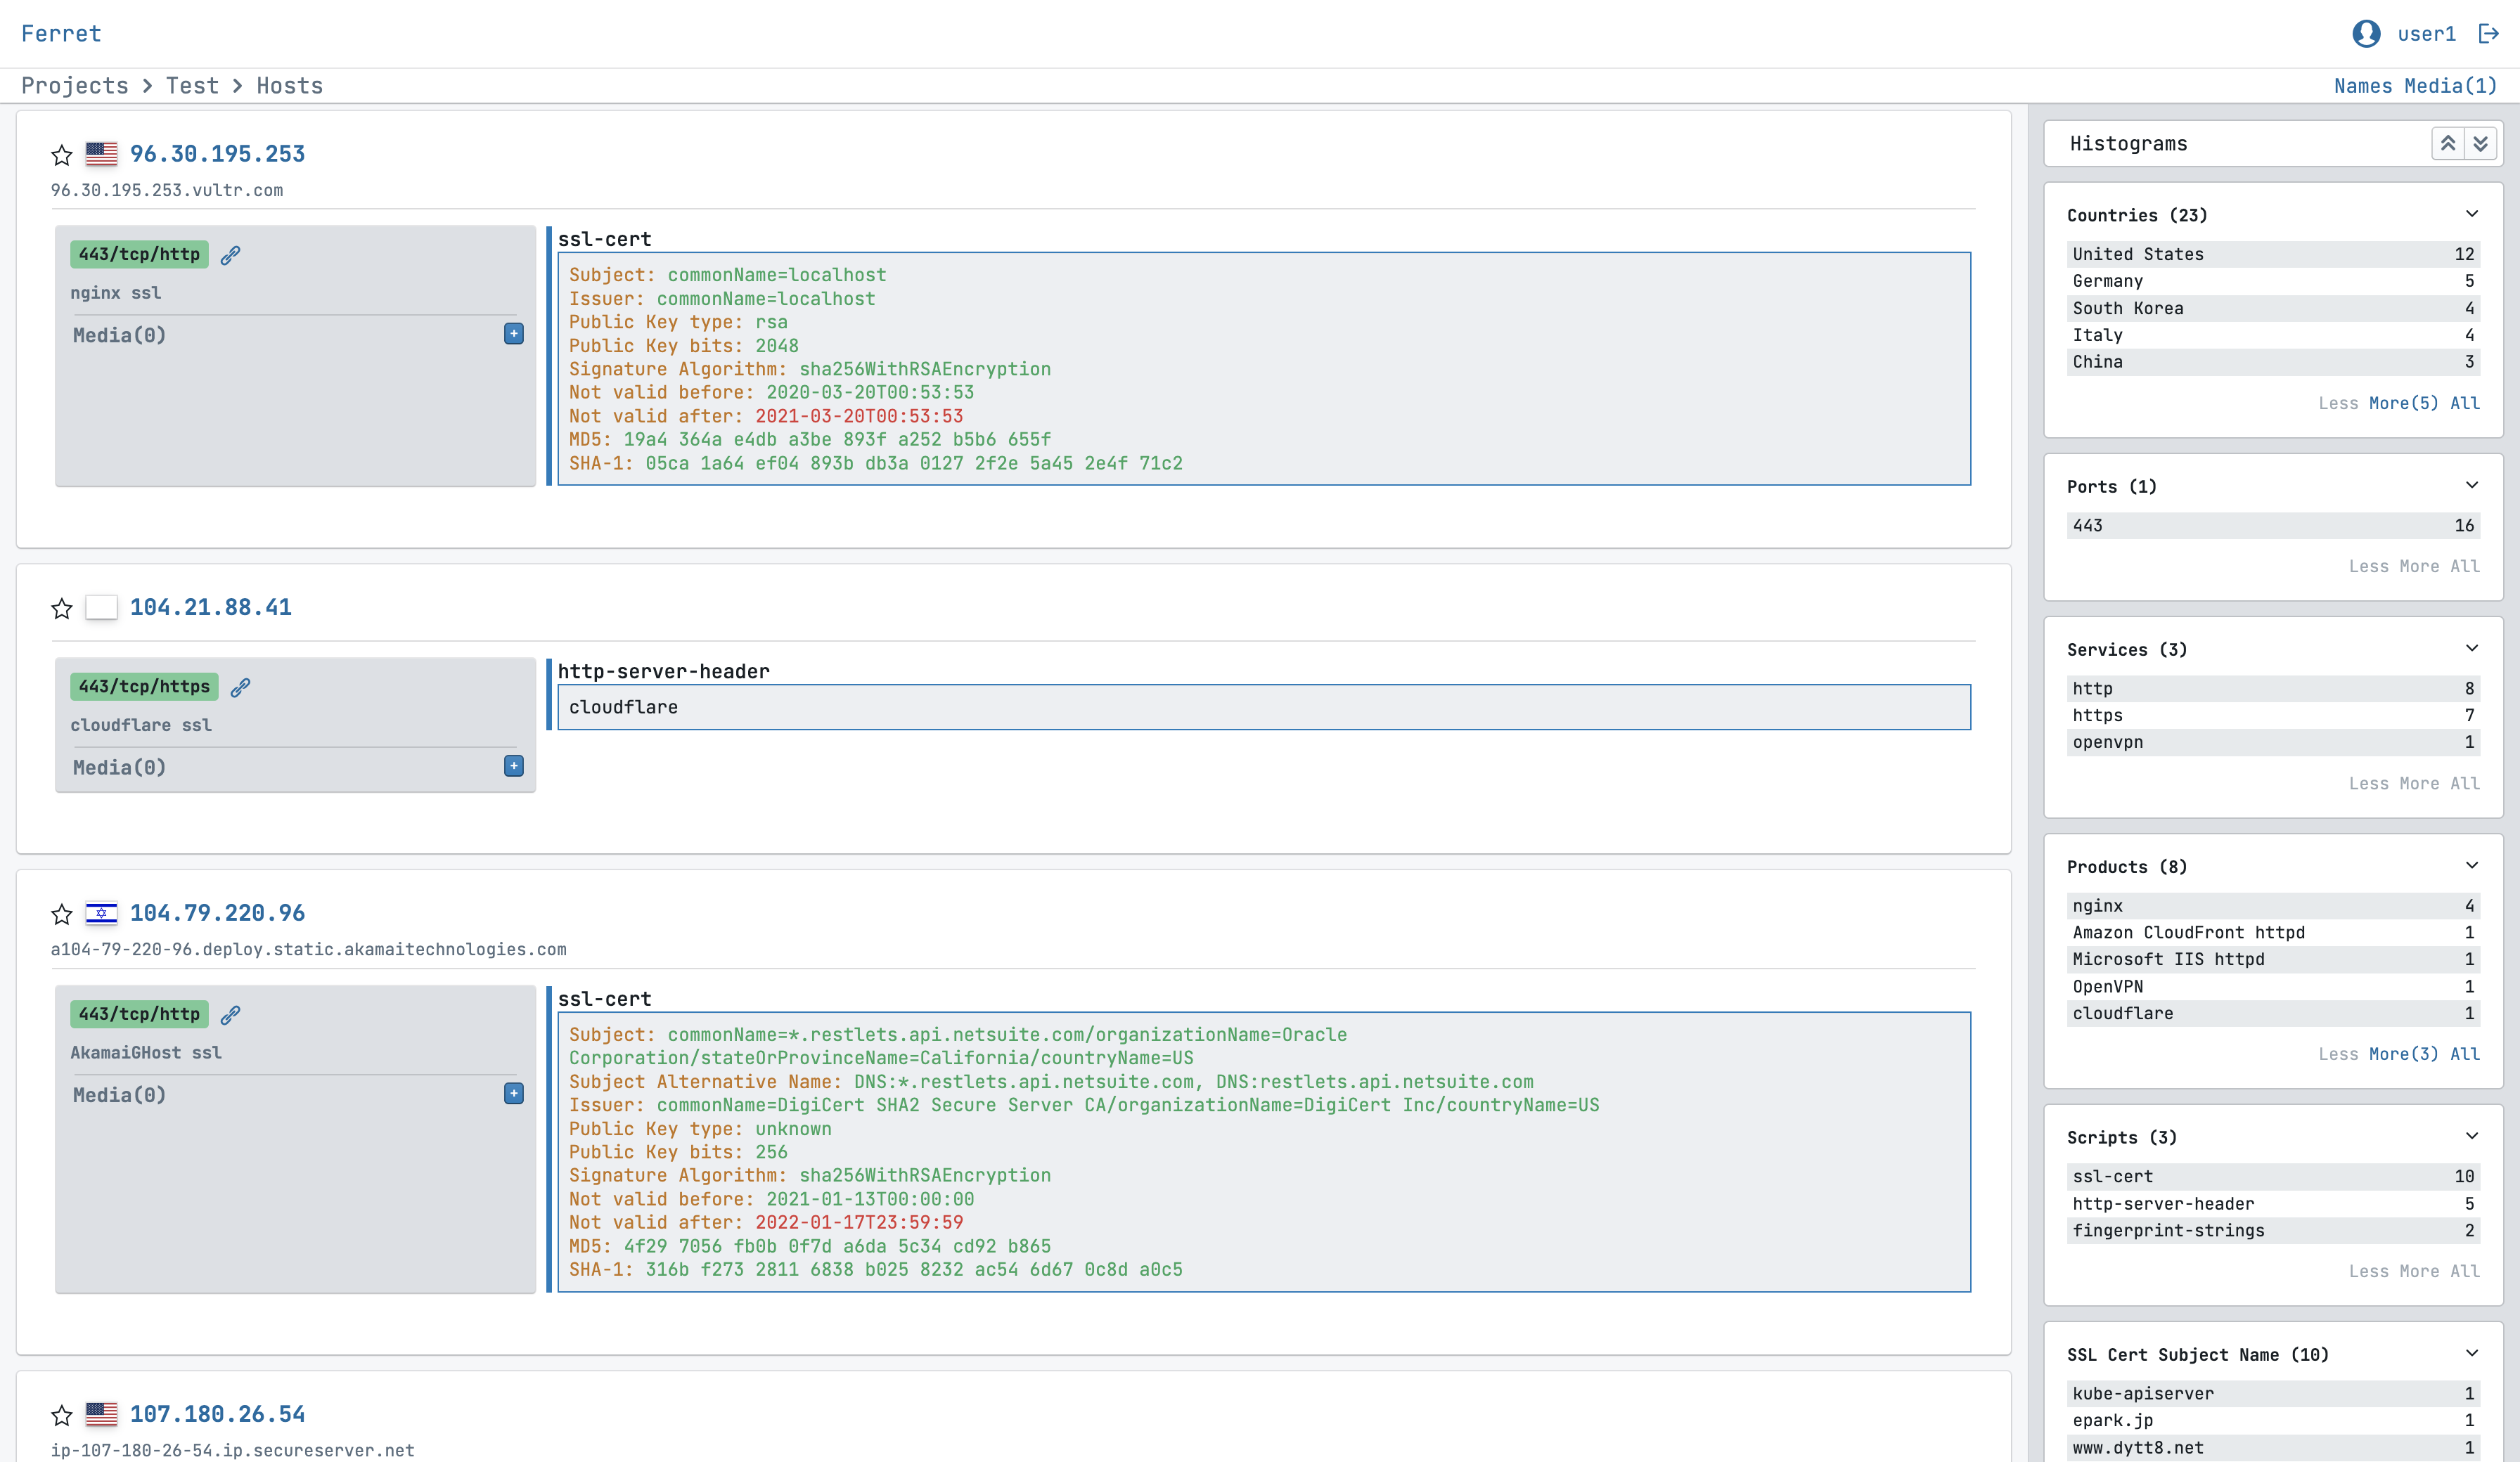Star the host 104.21.88.41
Screen dimensions: 2520x1462
point(62,608)
